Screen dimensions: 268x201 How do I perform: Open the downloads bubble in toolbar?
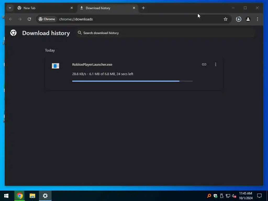click(239, 19)
